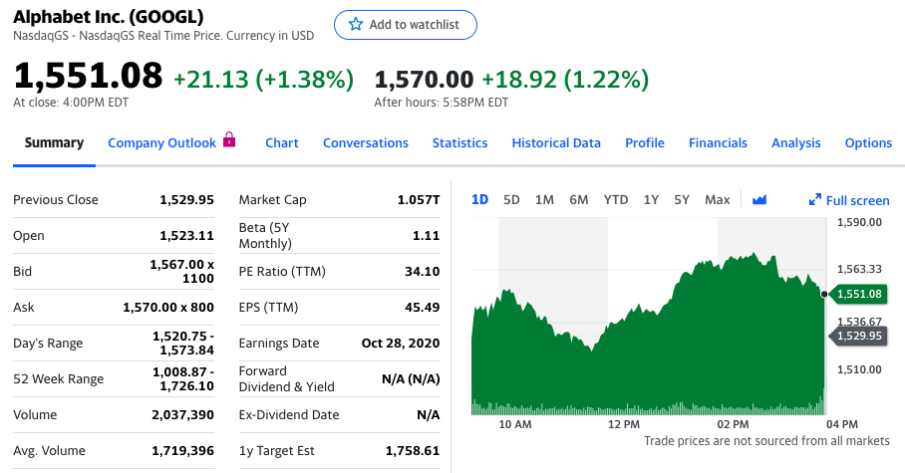Click the Forward Dividend & Yield label
Screen dimensions: 905x473
point(287,379)
